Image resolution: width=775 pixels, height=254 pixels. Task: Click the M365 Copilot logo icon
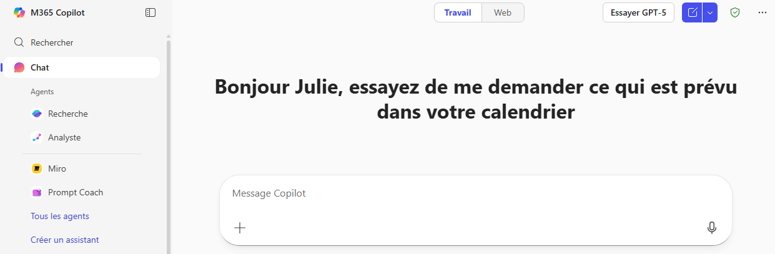click(x=19, y=12)
